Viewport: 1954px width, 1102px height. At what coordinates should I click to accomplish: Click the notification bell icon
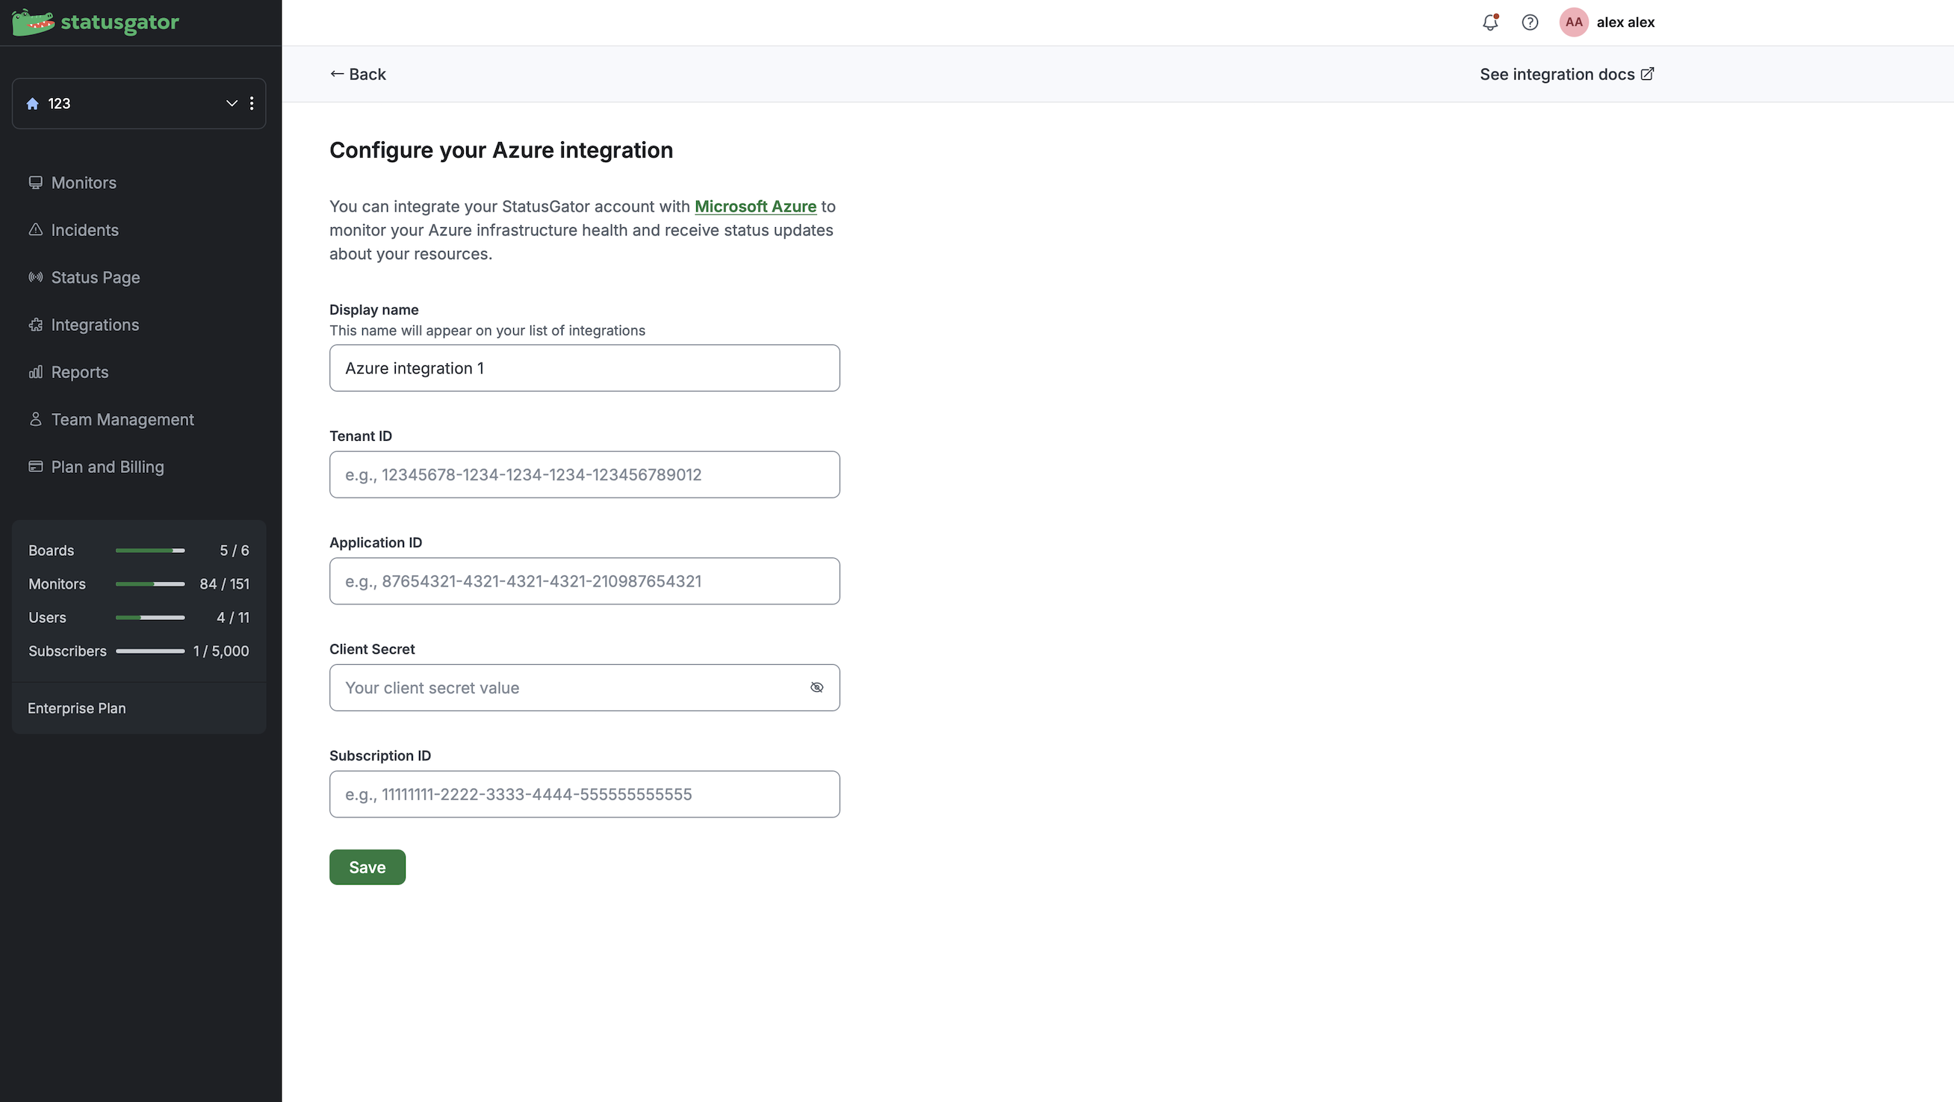tap(1489, 22)
